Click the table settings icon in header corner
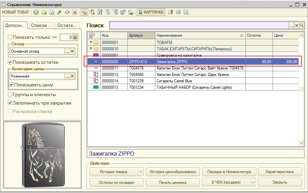The image size is (308, 193). pyautogui.click(x=92, y=35)
